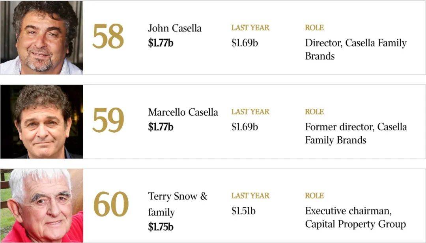Select 'Former director, Casella Family Brands' text
This screenshot has width=426, height=243.
(x=356, y=134)
